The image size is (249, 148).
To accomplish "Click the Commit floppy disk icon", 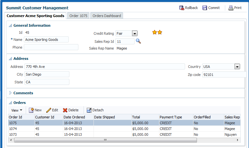I will point(205,8).
